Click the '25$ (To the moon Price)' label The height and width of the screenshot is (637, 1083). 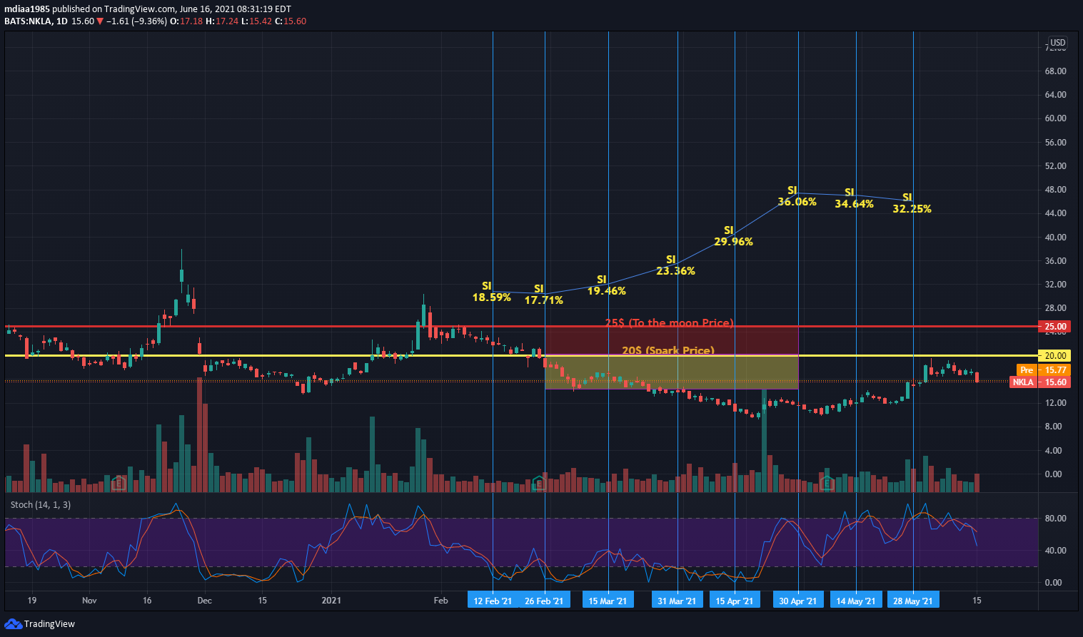(670, 322)
